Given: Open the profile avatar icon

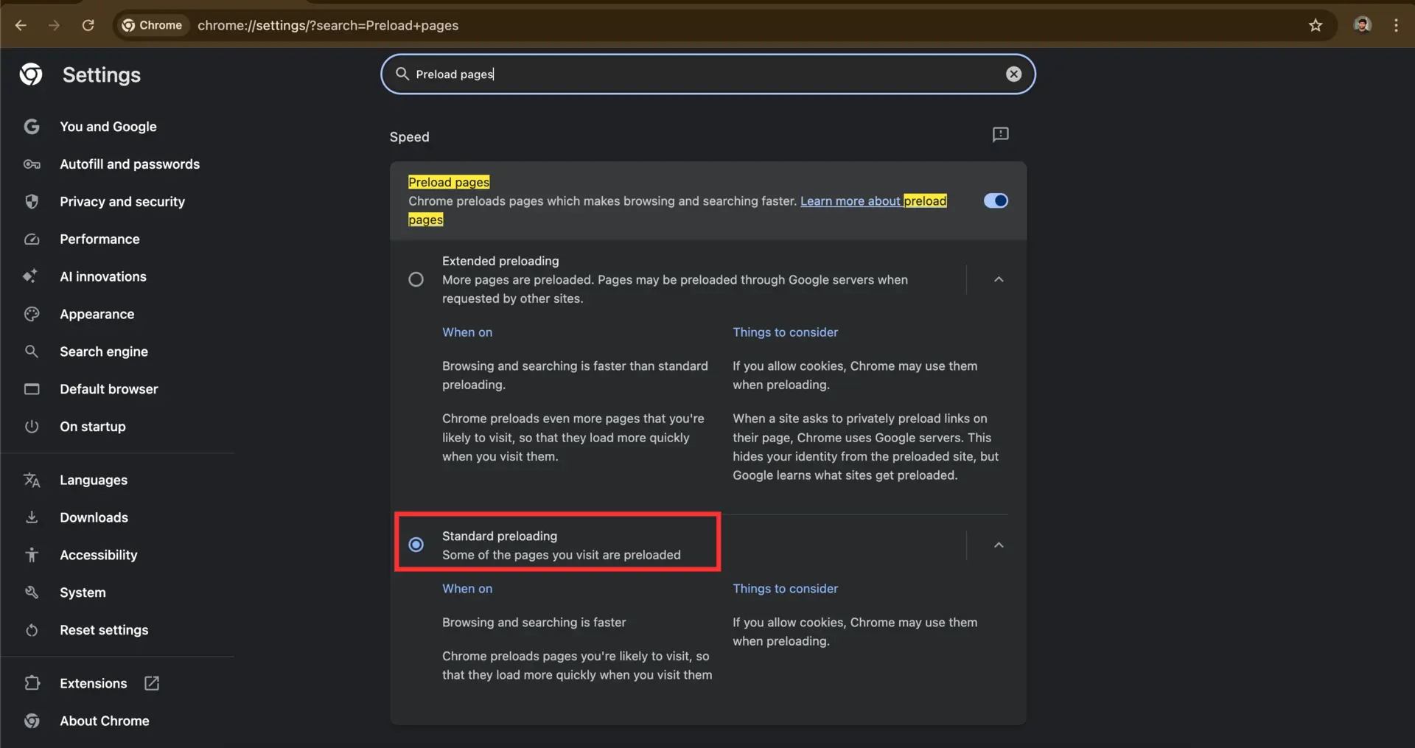Looking at the screenshot, I should click(1362, 25).
